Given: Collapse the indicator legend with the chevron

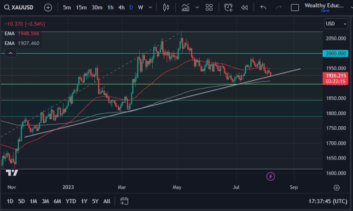Looking at the screenshot, I should 11,53.
